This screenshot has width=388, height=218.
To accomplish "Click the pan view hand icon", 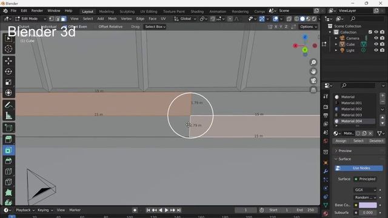I will 313,71.
